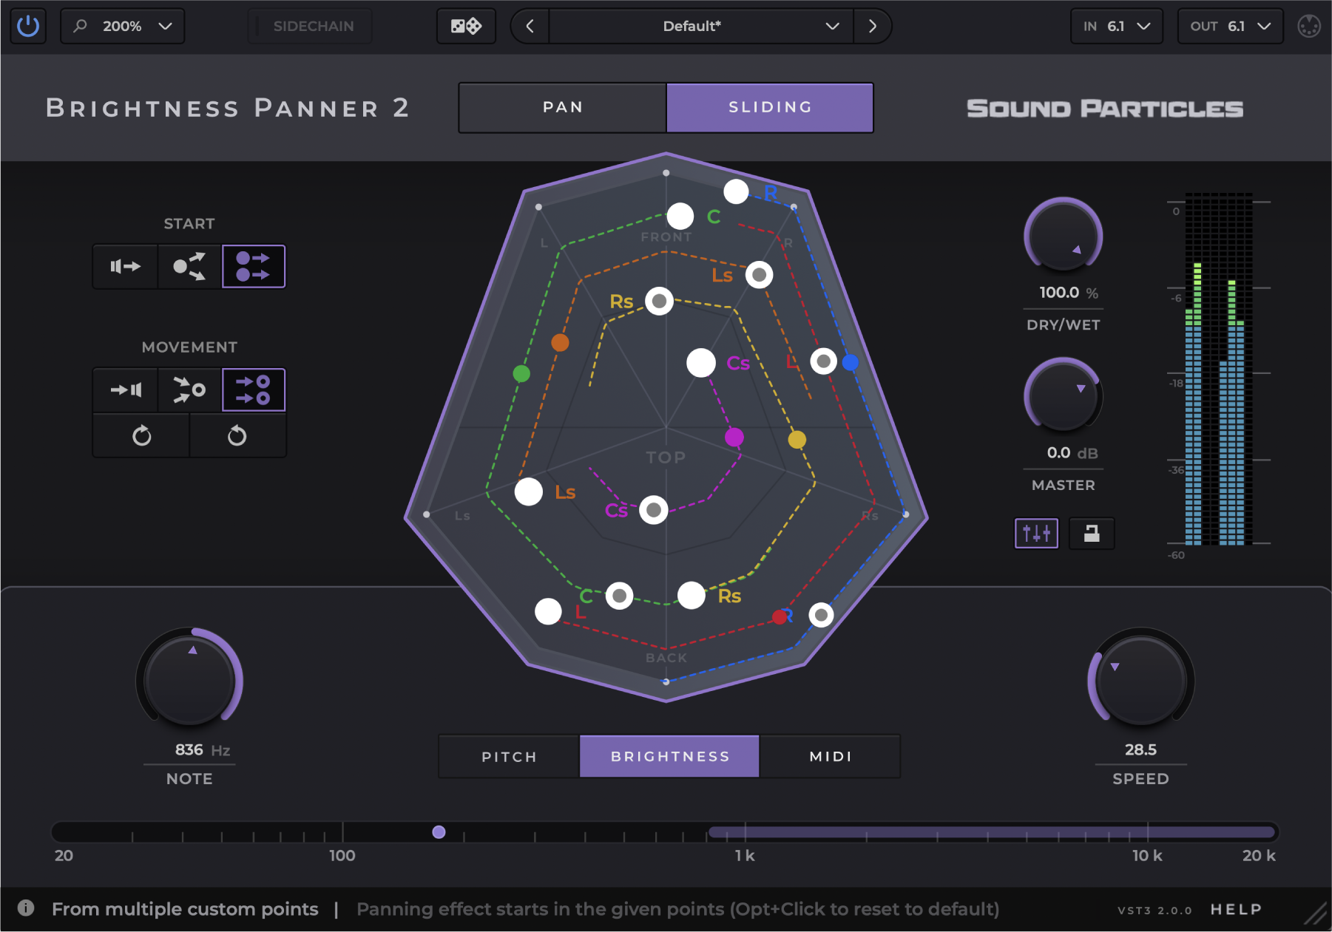
Task: Select Movement converge to point icon
Action: click(189, 390)
